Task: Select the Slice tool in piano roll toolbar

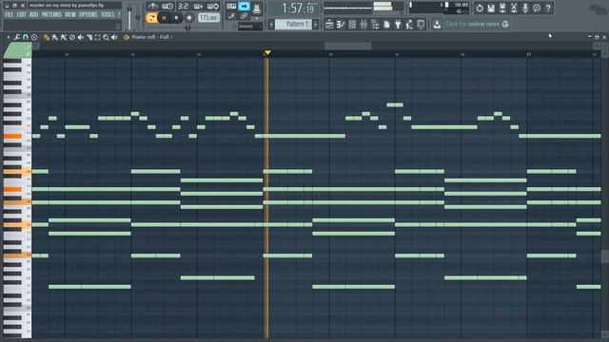Action: coord(88,37)
